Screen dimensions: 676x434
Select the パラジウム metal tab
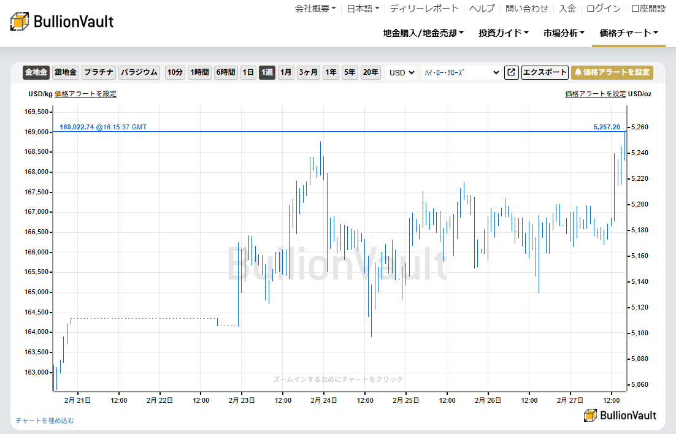(x=139, y=72)
